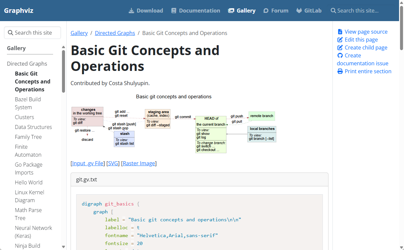Viewport: 404px width, 250px height.
Task: Open Finite Automaton in the sidebar
Action: coord(28,151)
